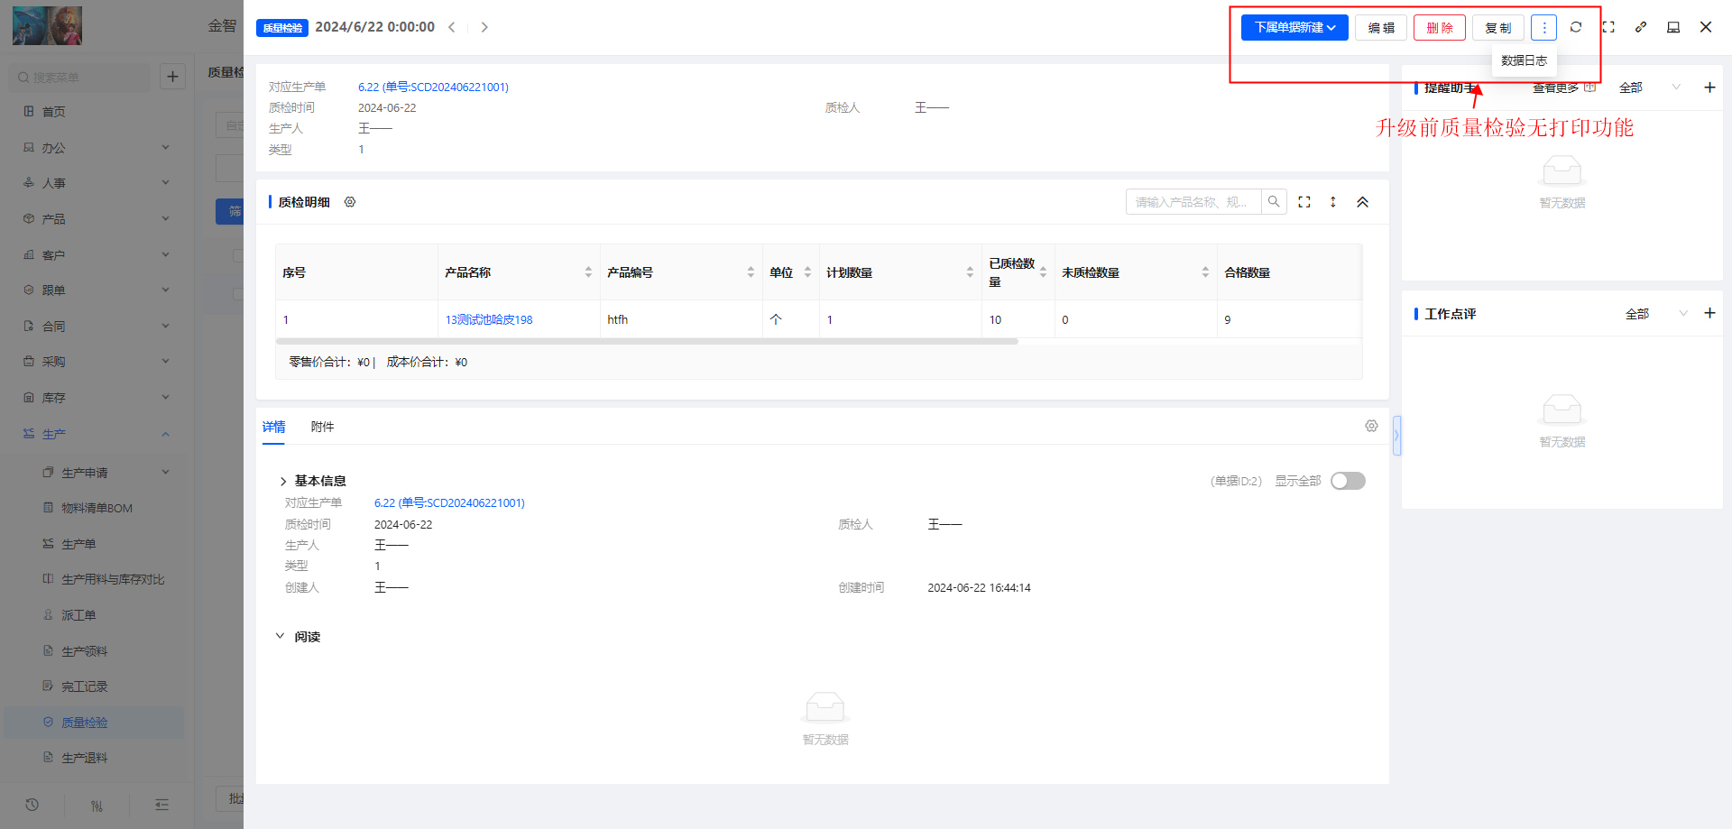Collapse 阅读 section
Image resolution: width=1732 pixels, height=829 pixels.
[280, 636]
